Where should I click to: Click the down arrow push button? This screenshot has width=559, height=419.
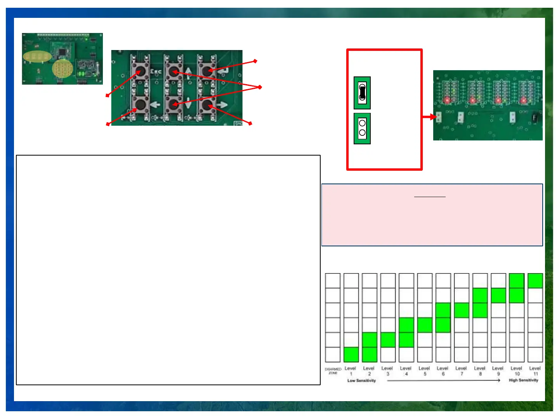[x=173, y=104]
